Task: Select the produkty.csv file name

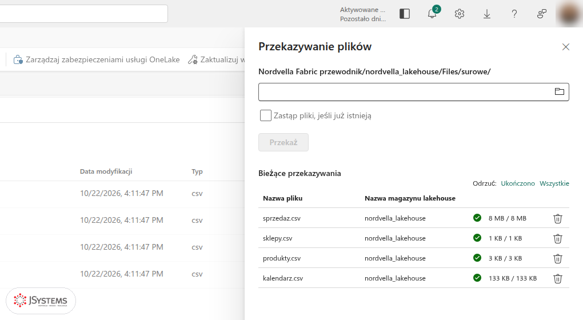Action: point(281,258)
